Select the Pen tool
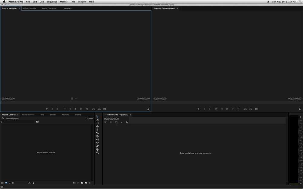This screenshot has height=189, width=303. pos(97,146)
